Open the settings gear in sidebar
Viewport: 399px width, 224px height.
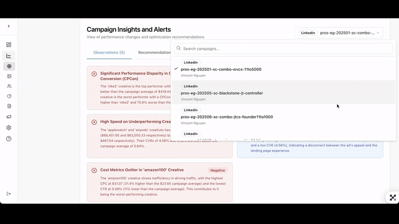pyautogui.click(x=8, y=127)
